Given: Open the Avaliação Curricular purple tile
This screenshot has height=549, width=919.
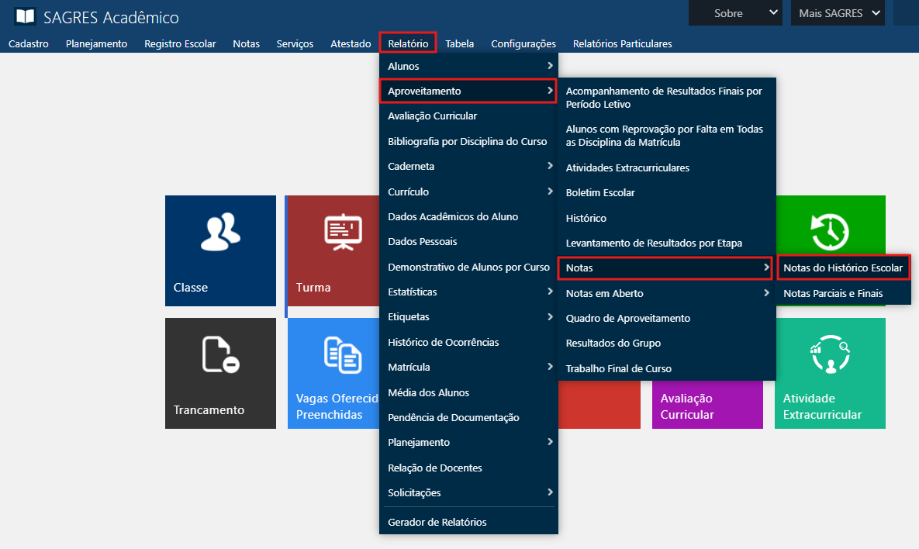Looking at the screenshot, I should point(707,405).
